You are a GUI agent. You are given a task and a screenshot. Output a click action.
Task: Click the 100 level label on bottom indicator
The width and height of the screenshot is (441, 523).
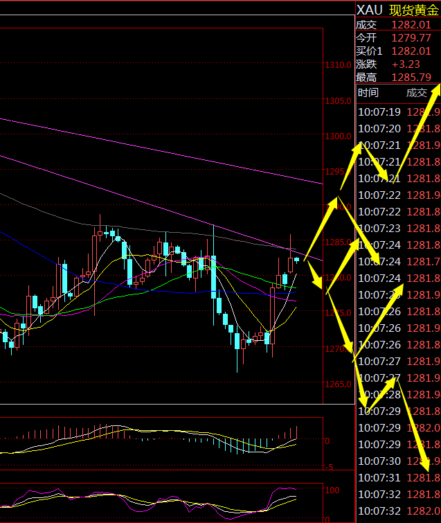pos(332,490)
